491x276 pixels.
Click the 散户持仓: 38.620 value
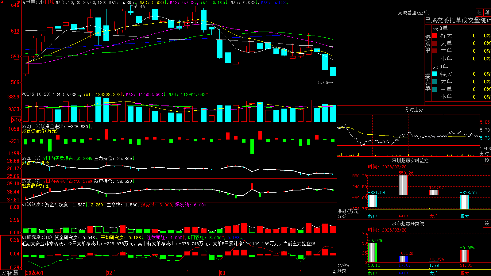[114, 181]
